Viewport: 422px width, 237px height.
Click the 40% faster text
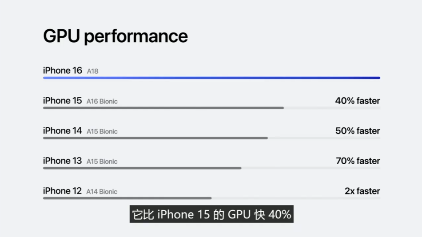point(358,101)
